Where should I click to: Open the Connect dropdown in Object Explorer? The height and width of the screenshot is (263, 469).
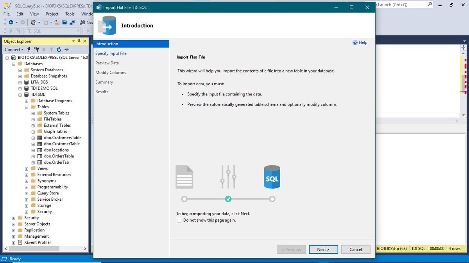point(14,49)
